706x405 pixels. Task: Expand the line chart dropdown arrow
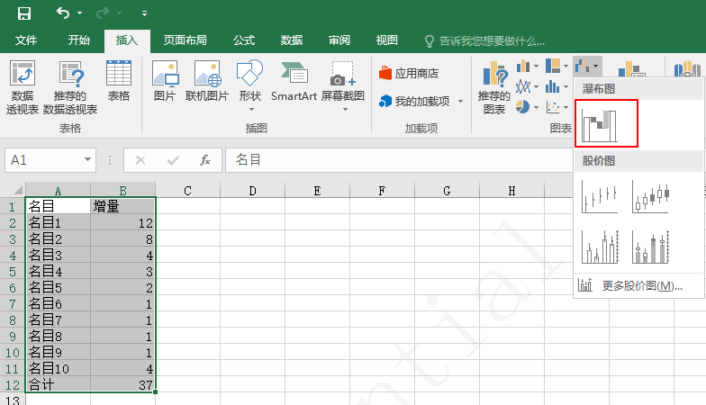(536, 86)
